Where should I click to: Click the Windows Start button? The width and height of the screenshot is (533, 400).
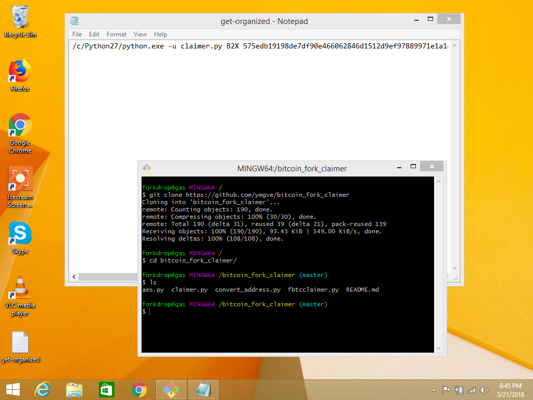[12, 390]
